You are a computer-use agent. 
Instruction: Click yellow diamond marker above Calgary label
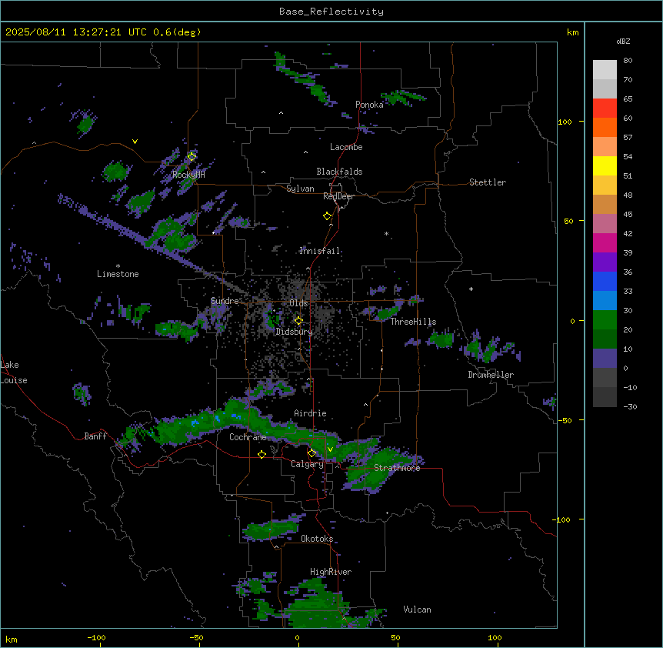click(x=312, y=453)
